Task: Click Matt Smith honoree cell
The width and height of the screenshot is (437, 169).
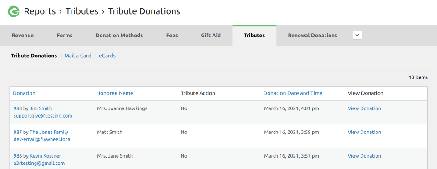Action: coord(110,132)
